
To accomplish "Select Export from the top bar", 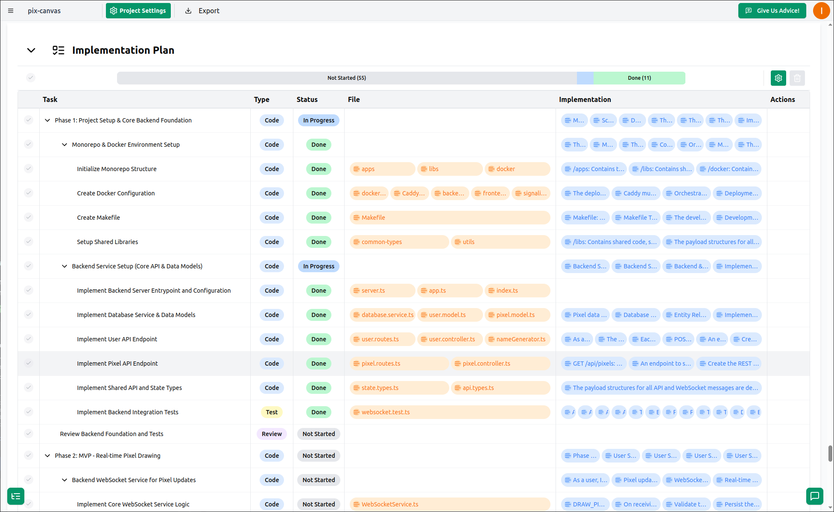I will (x=208, y=11).
